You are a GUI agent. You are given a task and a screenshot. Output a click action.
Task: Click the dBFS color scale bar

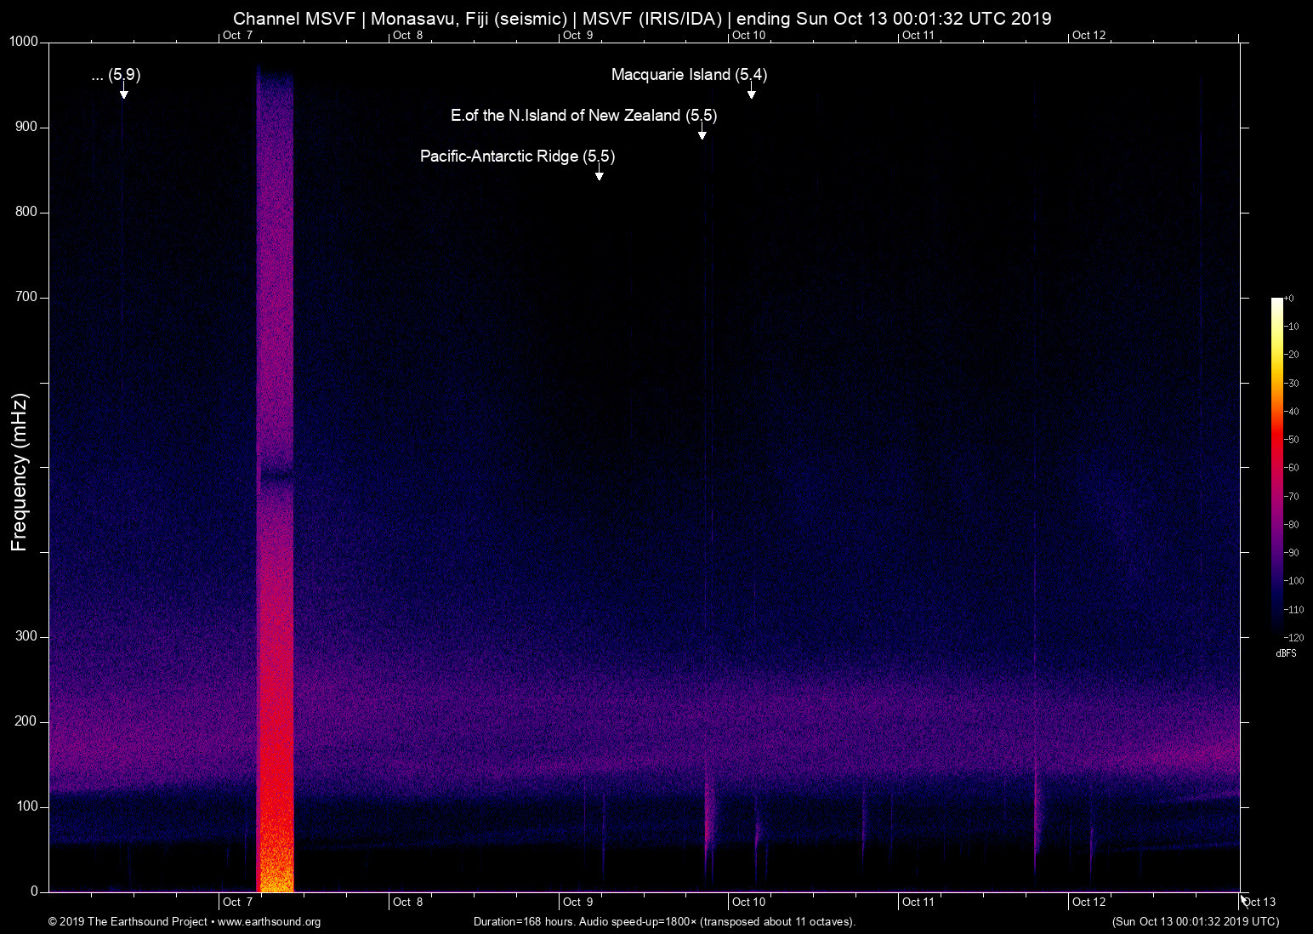(x=1276, y=468)
